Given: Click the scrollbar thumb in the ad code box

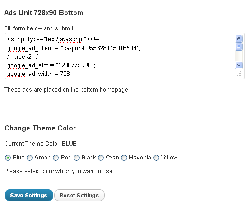Looking at the screenshot, I should pyautogui.click(x=239, y=47).
